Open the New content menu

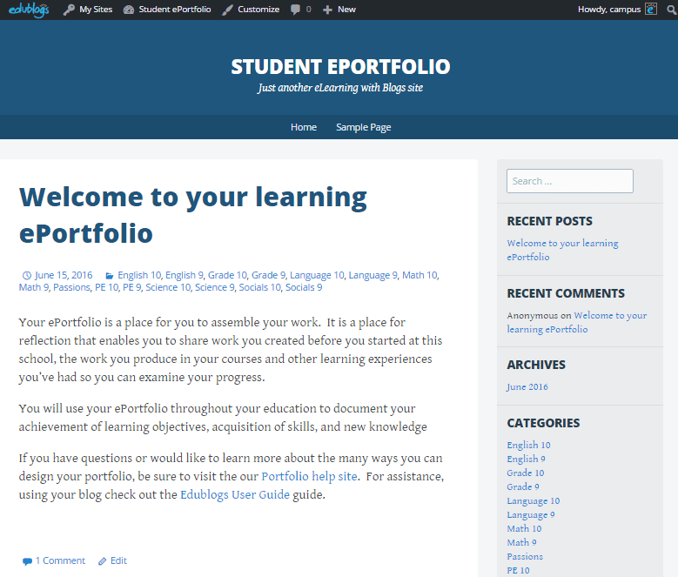(x=346, y=10)
